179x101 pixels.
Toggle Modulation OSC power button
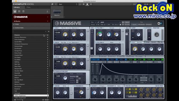[54, 71]
